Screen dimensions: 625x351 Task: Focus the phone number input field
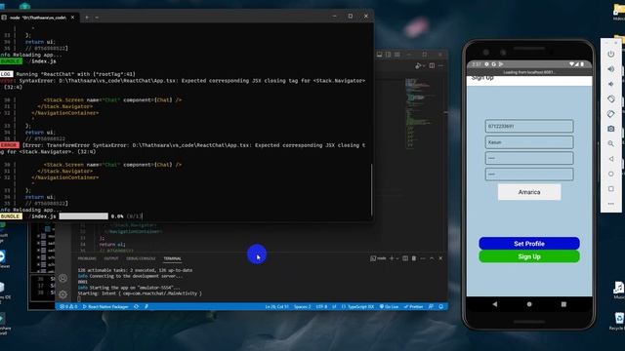[x=529, y=126]
